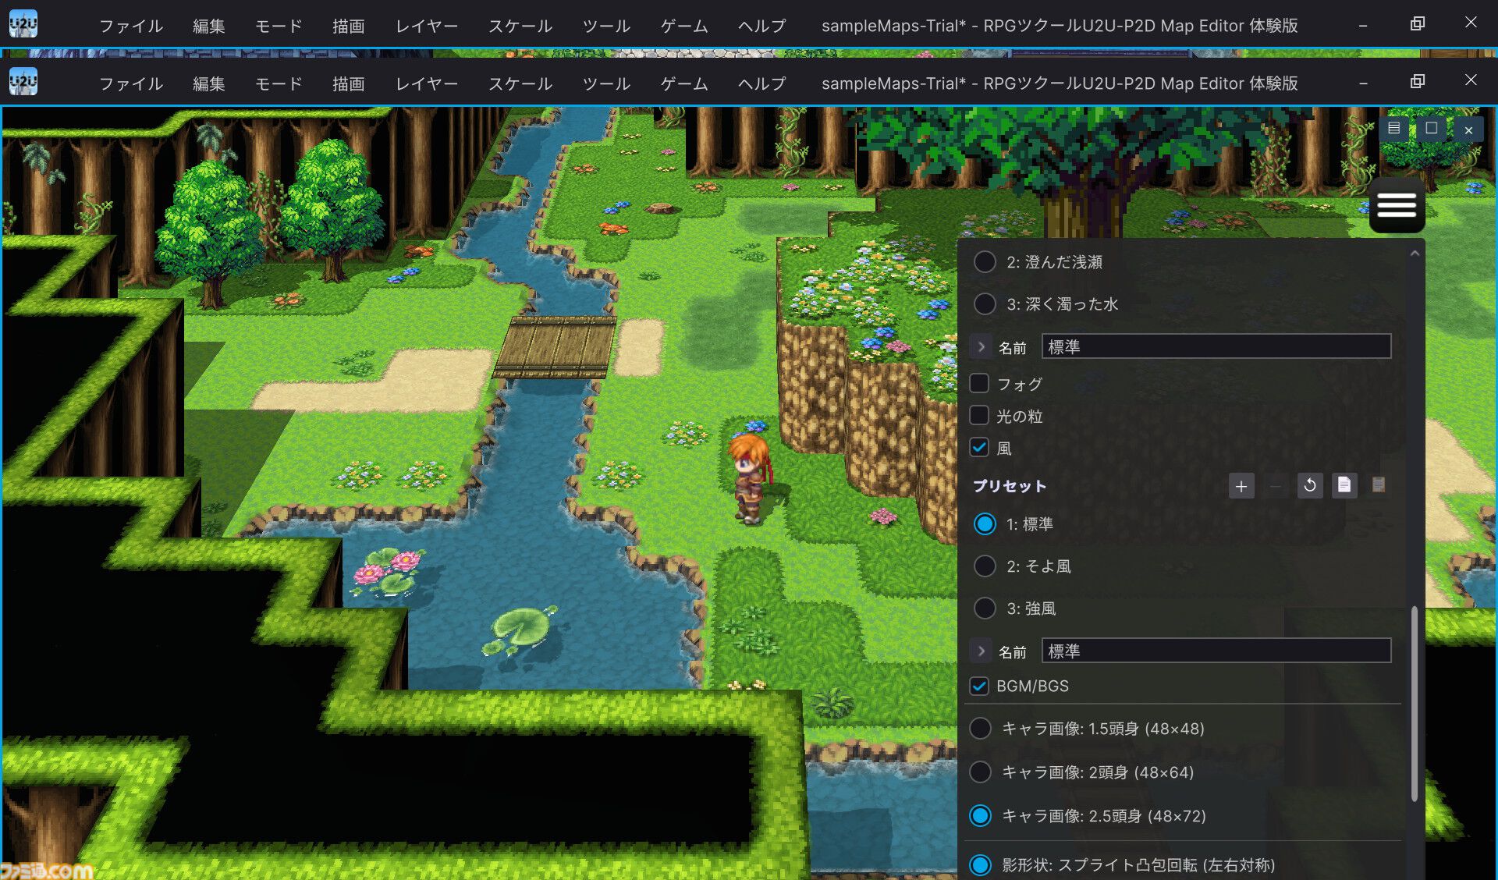1498x880 pixels.
Task: Click the panel list-view icon in preview
Action: 1393,129
